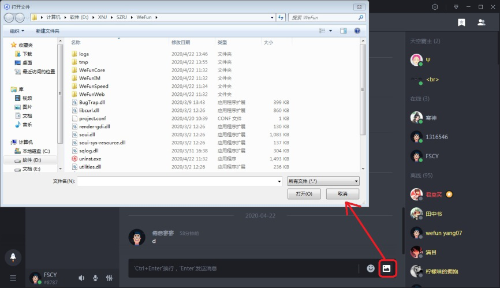Click scroll-down arrow in navigation pane

coord(61,169)
